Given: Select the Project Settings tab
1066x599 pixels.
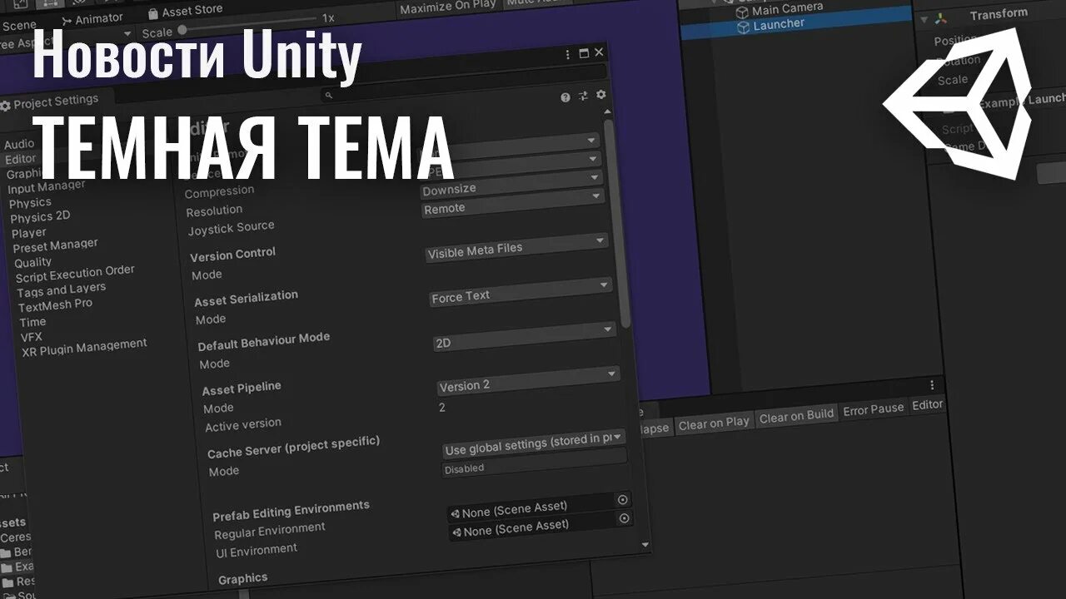Looking at the screenshot, I should tap(51, 102).
